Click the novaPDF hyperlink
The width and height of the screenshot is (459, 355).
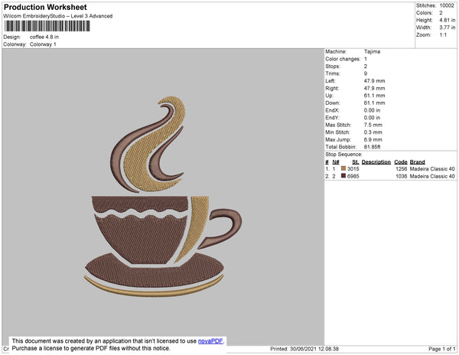(x=210, y=341)
